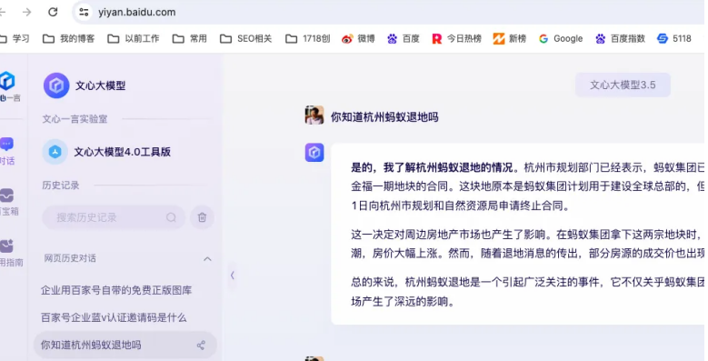Click the bold sentence 是的，我了解杭州蚂蚁退地的情况
This screenshot has height=361, width=708.
click(x=432, y=167)
